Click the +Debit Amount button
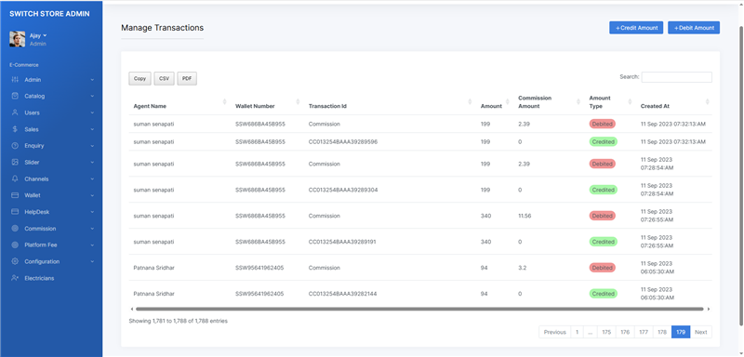This screenshot has width=744, height=357. [694, 28]
